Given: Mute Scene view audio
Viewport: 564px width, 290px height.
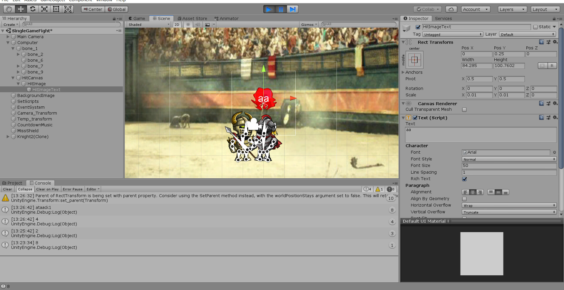Looking at the screenshot, I should [198, 24].
